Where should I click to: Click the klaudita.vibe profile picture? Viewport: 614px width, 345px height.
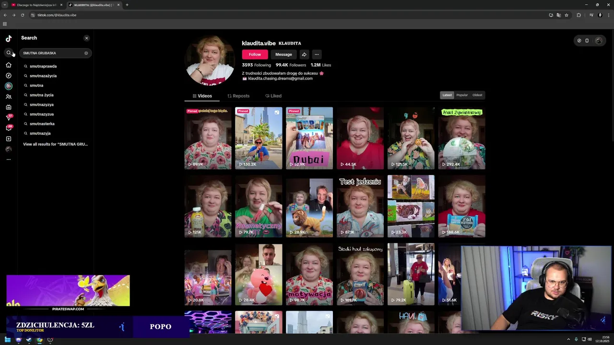210,61
